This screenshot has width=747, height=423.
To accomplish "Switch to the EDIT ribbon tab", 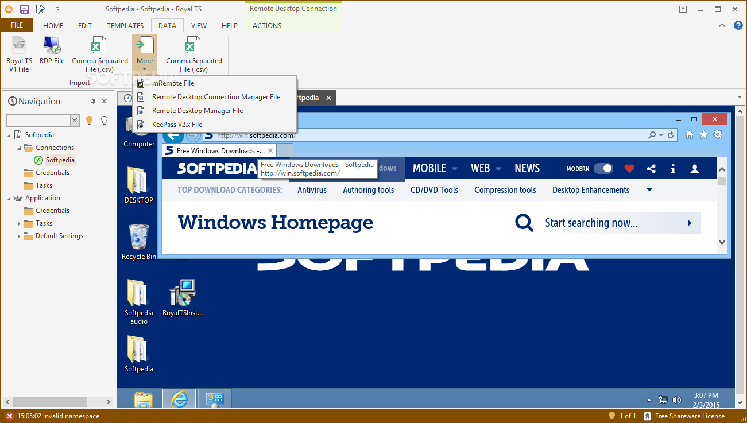I will (x=85, y=25).
